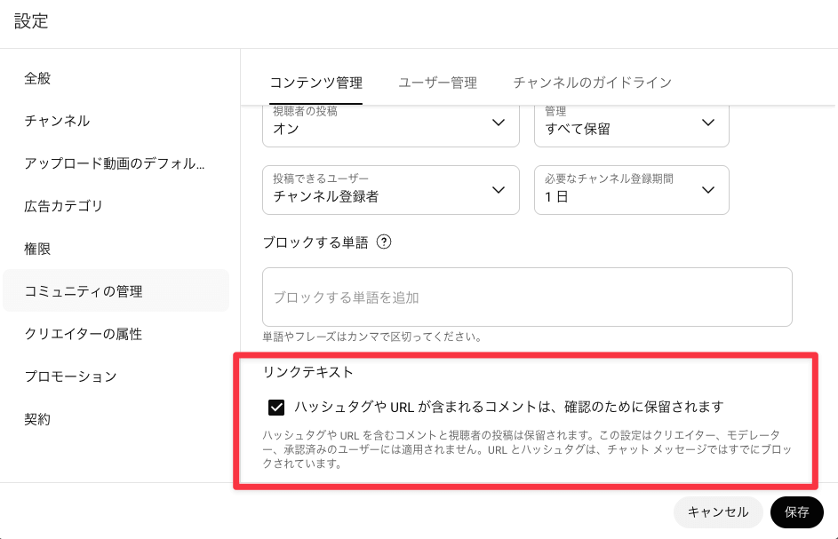Screen dimensions: 838x539
Task: Open the 契約 settings section
Action: [36, 418]
